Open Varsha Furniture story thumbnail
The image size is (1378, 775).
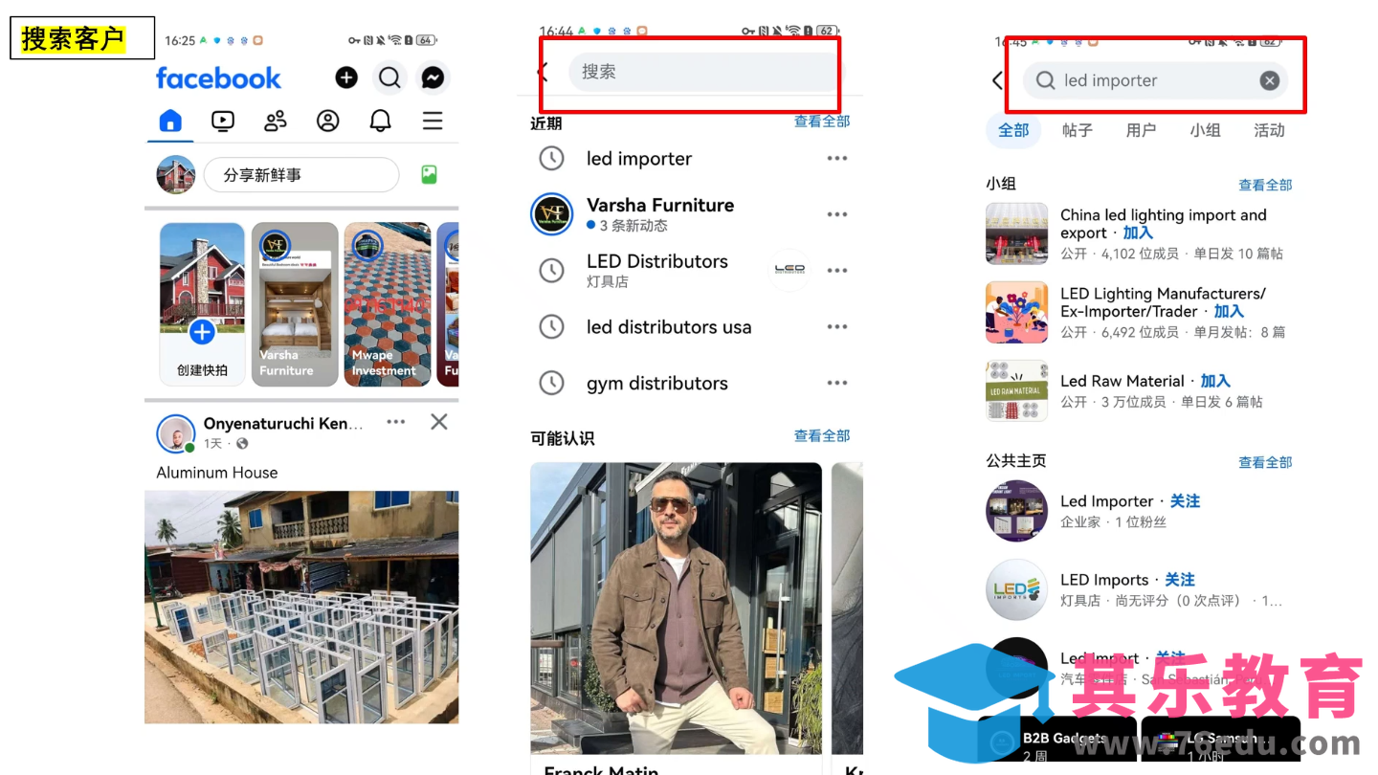(295, 303)
